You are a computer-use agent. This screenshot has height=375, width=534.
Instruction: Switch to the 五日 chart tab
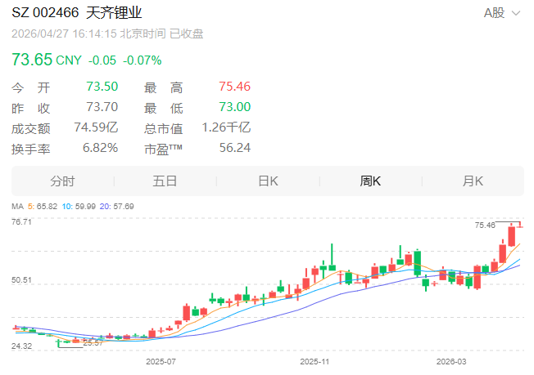point(165,181)
